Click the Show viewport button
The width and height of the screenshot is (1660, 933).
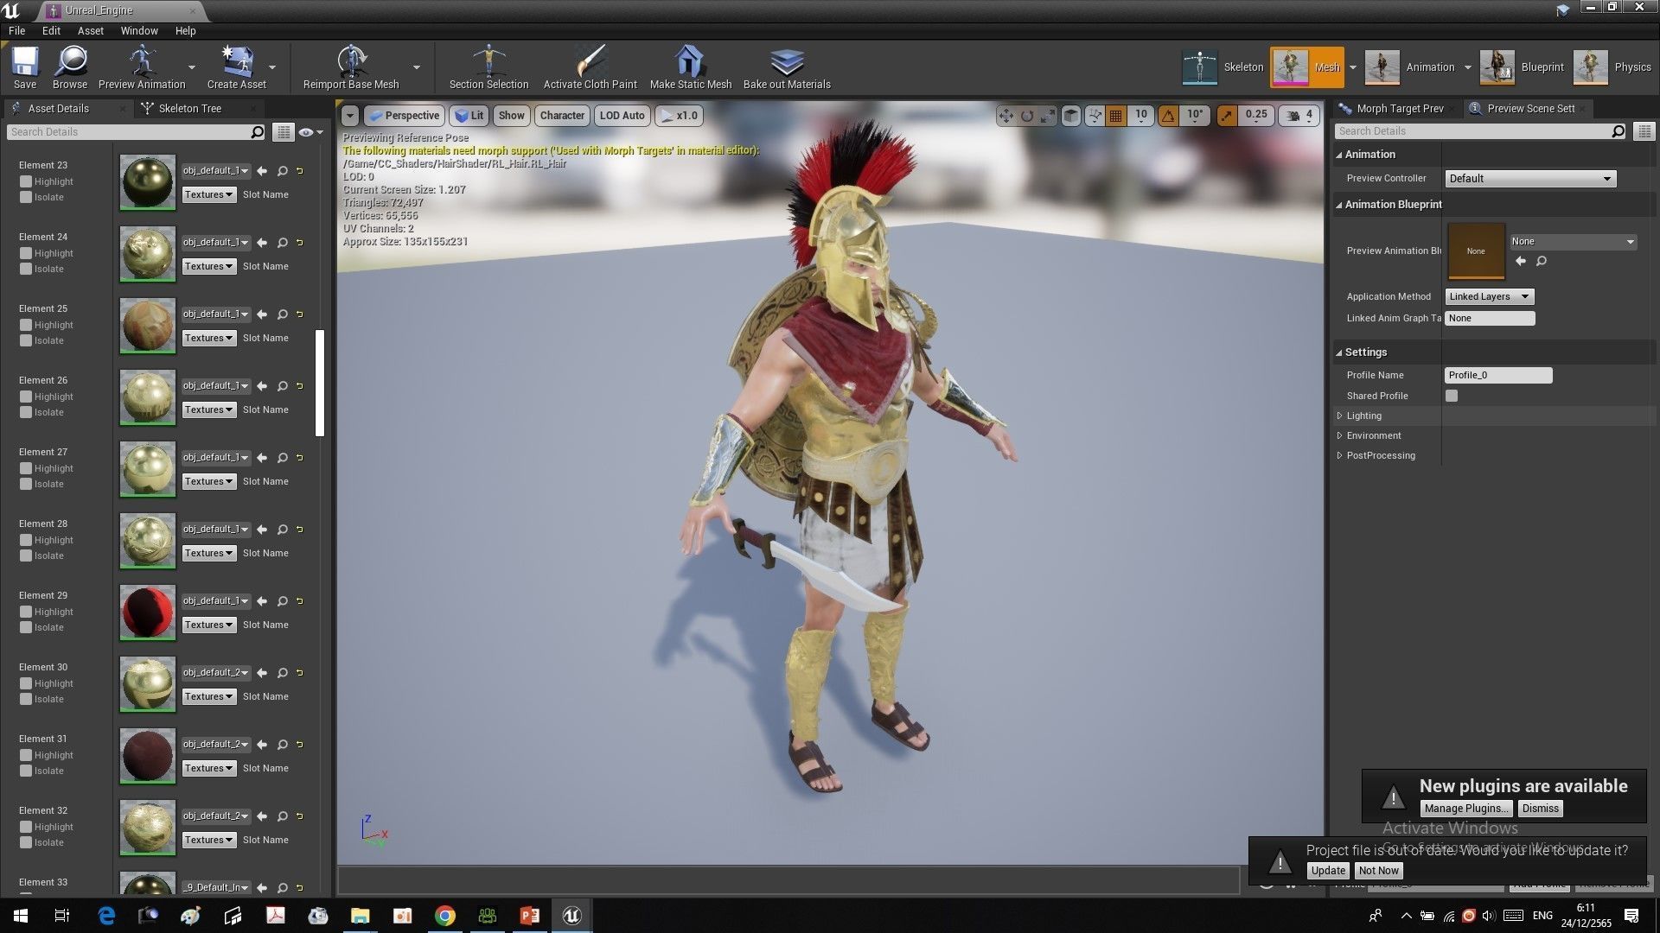(511, 116)
